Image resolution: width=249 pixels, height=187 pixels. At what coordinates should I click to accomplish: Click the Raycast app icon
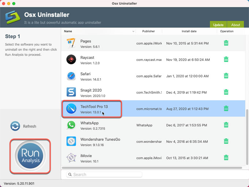click(71, 59)
